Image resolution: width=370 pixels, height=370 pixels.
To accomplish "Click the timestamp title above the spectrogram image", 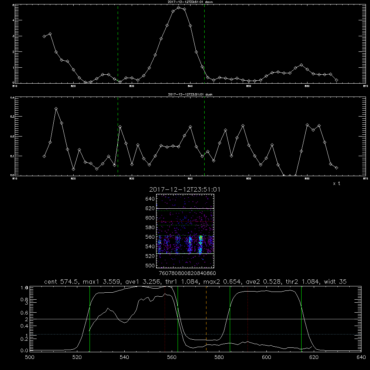I will (x=185, y=189).
